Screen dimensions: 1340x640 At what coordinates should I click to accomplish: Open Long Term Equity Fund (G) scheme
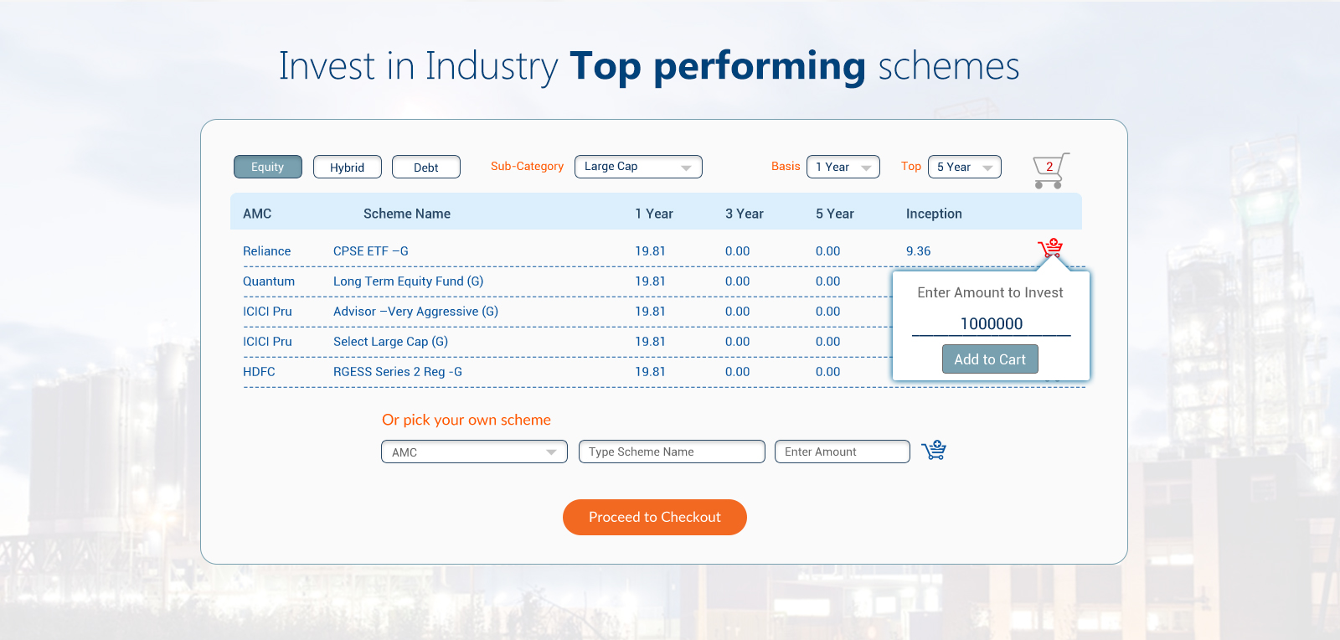408,281
